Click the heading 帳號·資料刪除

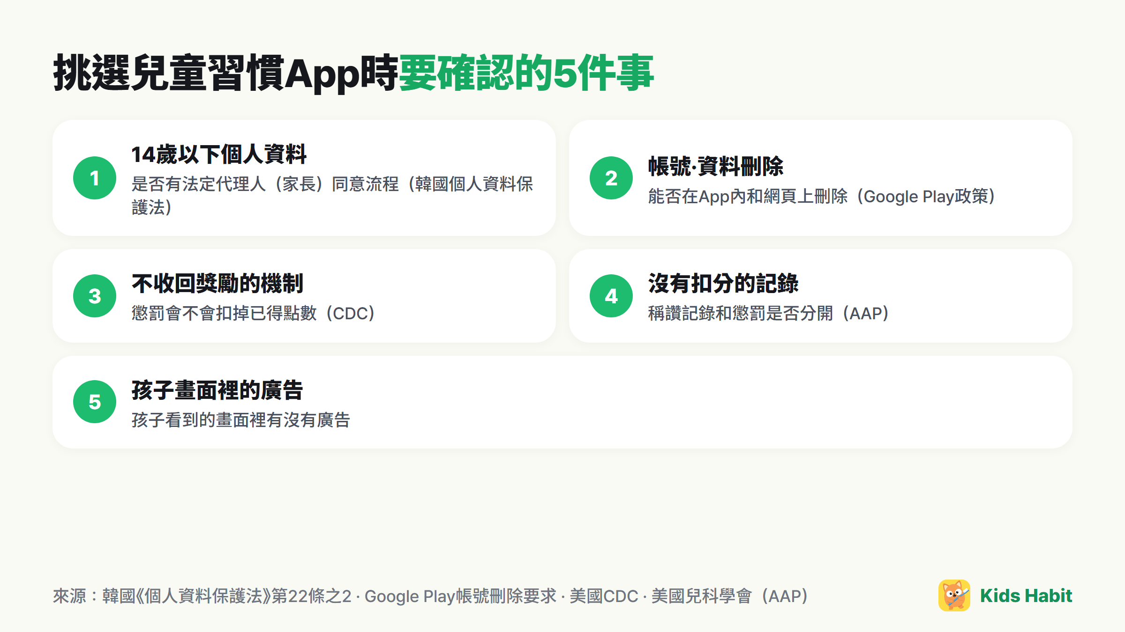point(715,166)
